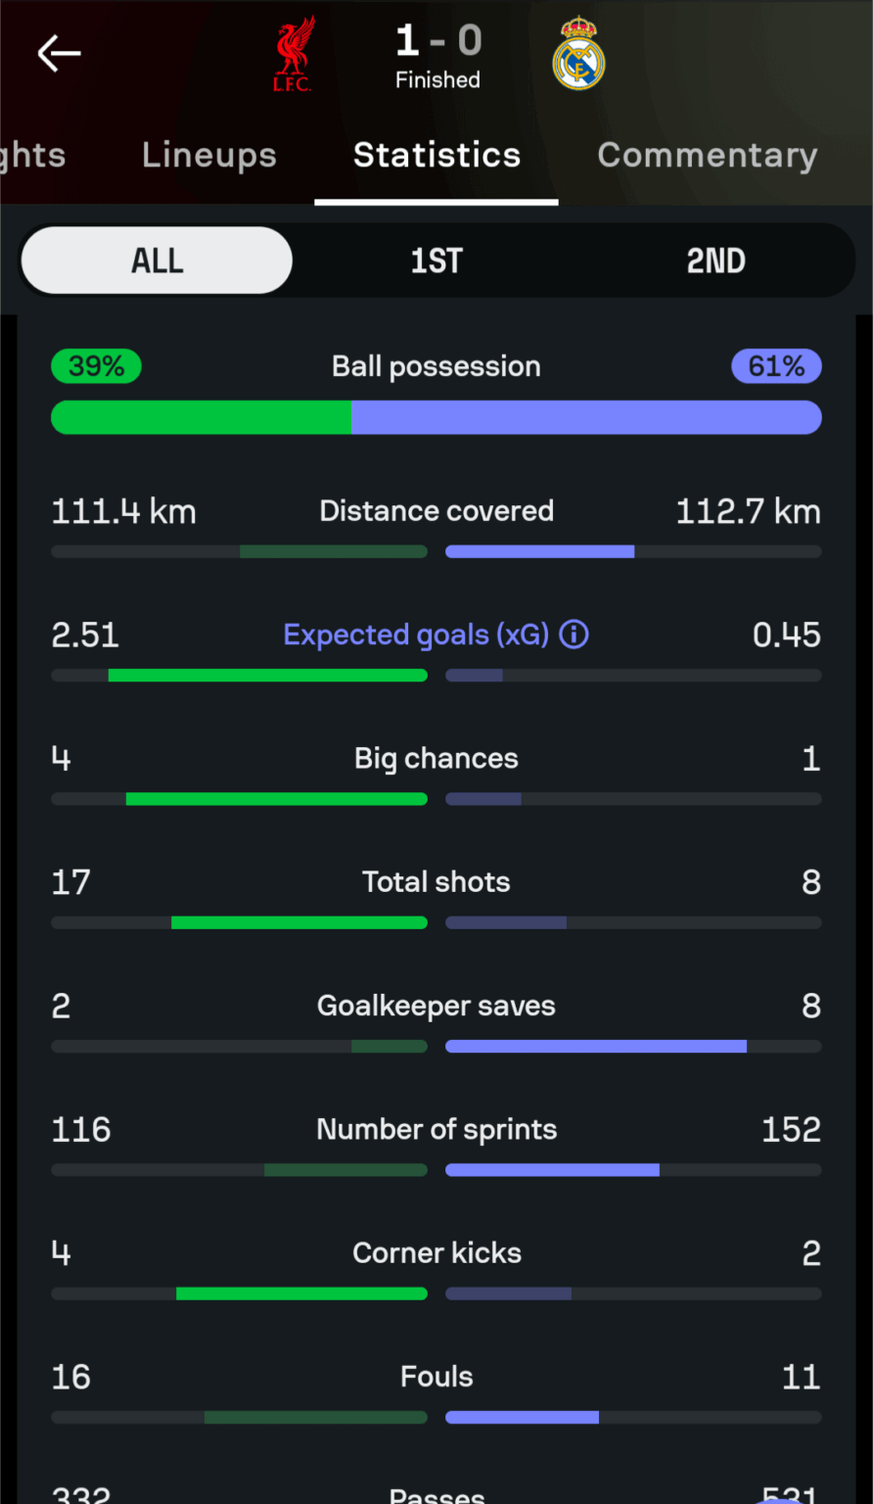Viewport: 873px width, 1504px height.
Task: Tap the 39% possession badge
Action: (96, 365)
